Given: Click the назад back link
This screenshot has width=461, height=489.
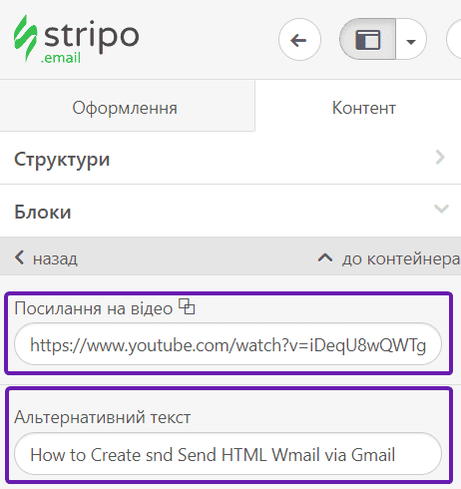Looking at the screenshot, I should 55,258.
